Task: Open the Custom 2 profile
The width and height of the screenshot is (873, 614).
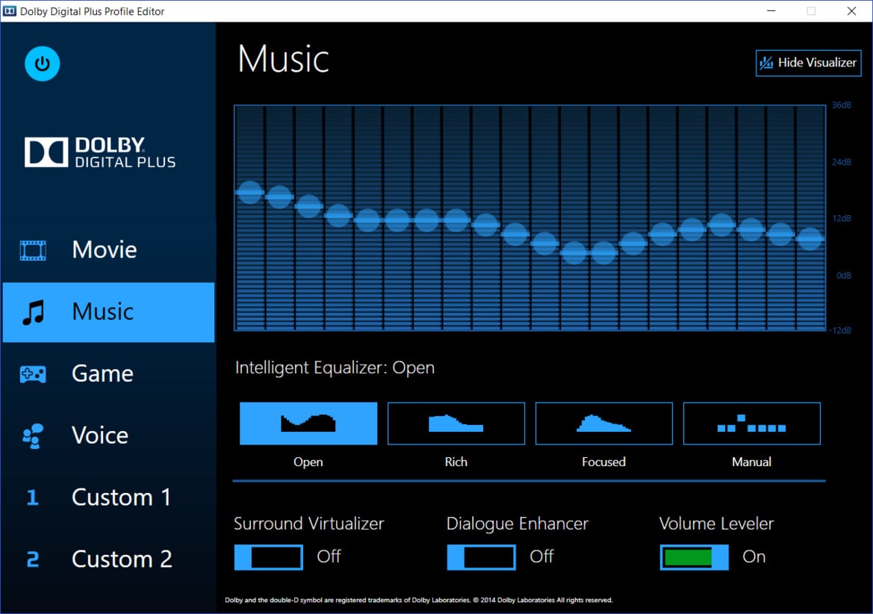Action: 108,559
